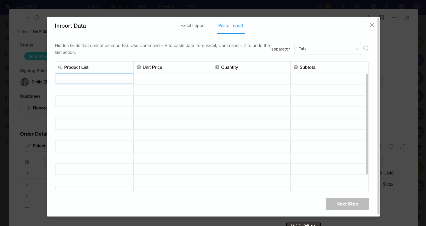Open the separator Tab dropdown
The width and height of the screenshot is (426, 226).
[327, 49]
